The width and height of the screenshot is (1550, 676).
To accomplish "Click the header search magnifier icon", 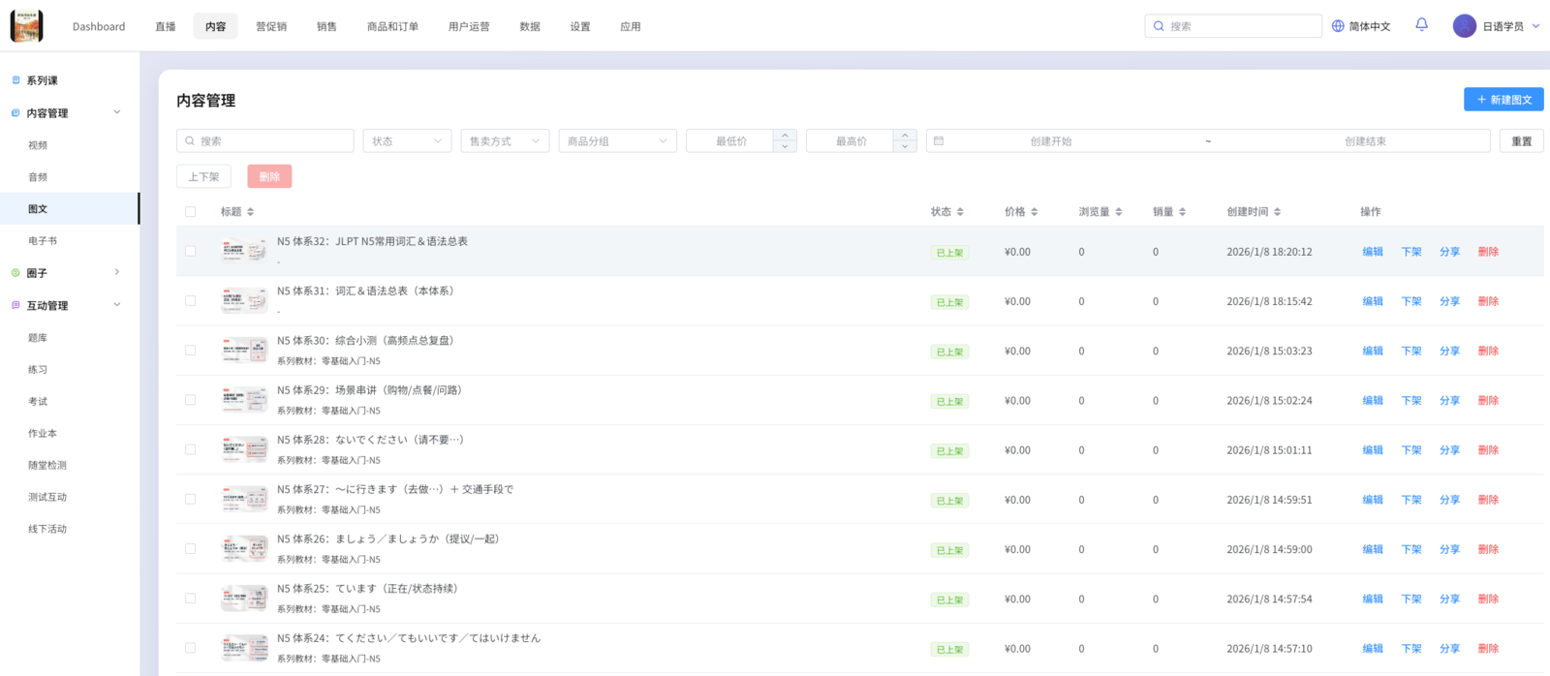I will coord(1159,26).
